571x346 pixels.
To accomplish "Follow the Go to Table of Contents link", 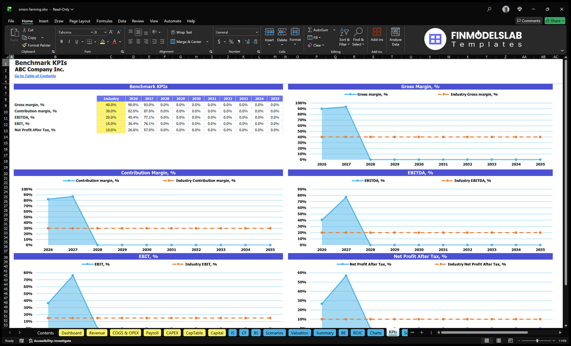I will pyautogui.click(x=35, y=76).
